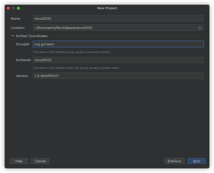Click the folder browse icon in Location field
Viewport: 214px width, 173px height.
point(200,28)
